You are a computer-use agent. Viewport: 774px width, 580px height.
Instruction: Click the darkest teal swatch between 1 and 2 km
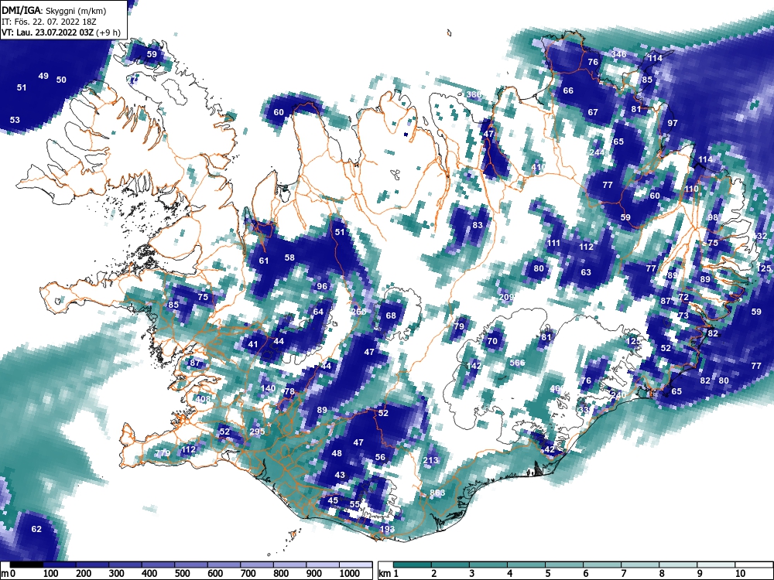[413, 565]
